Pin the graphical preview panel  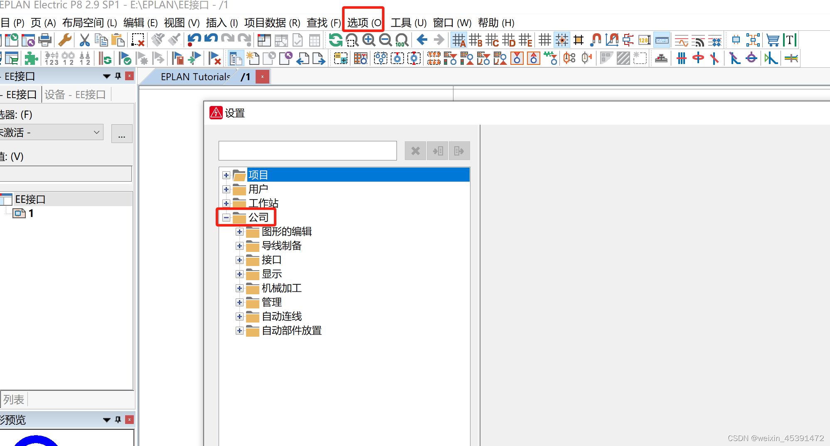coord(118,419)
